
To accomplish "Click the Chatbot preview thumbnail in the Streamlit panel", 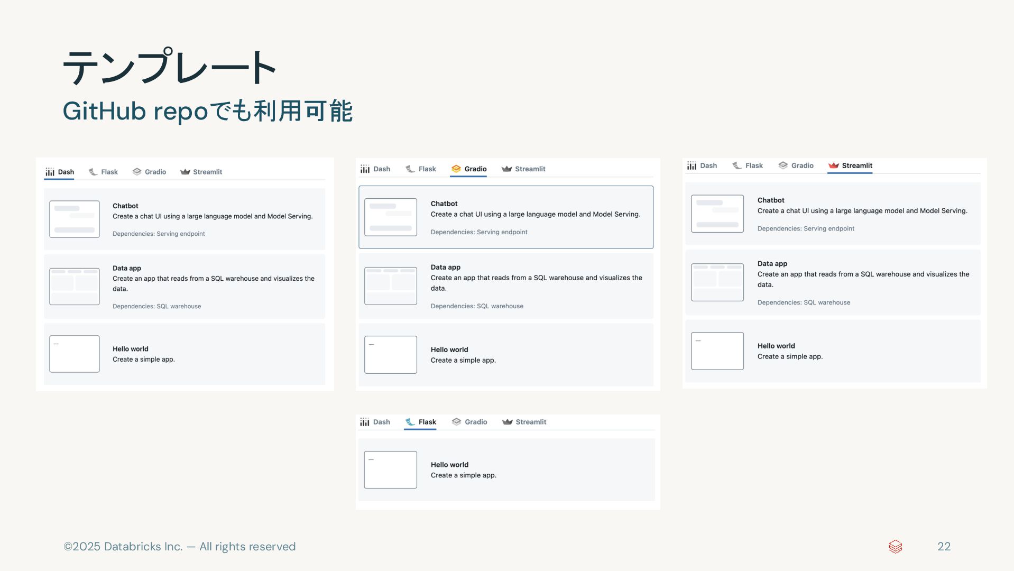I will pos(717,214).
